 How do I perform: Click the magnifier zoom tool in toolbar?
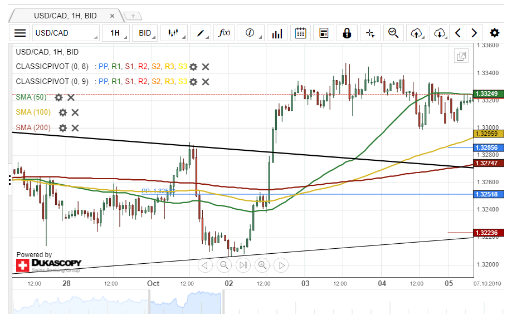(393, 33)
